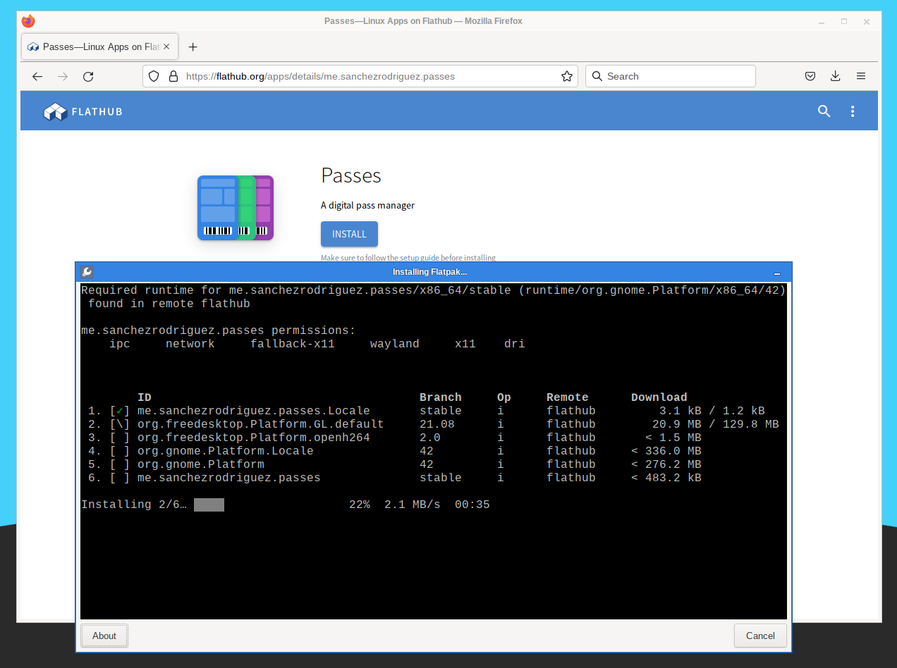Click the Passes heading text

point(351,175)
